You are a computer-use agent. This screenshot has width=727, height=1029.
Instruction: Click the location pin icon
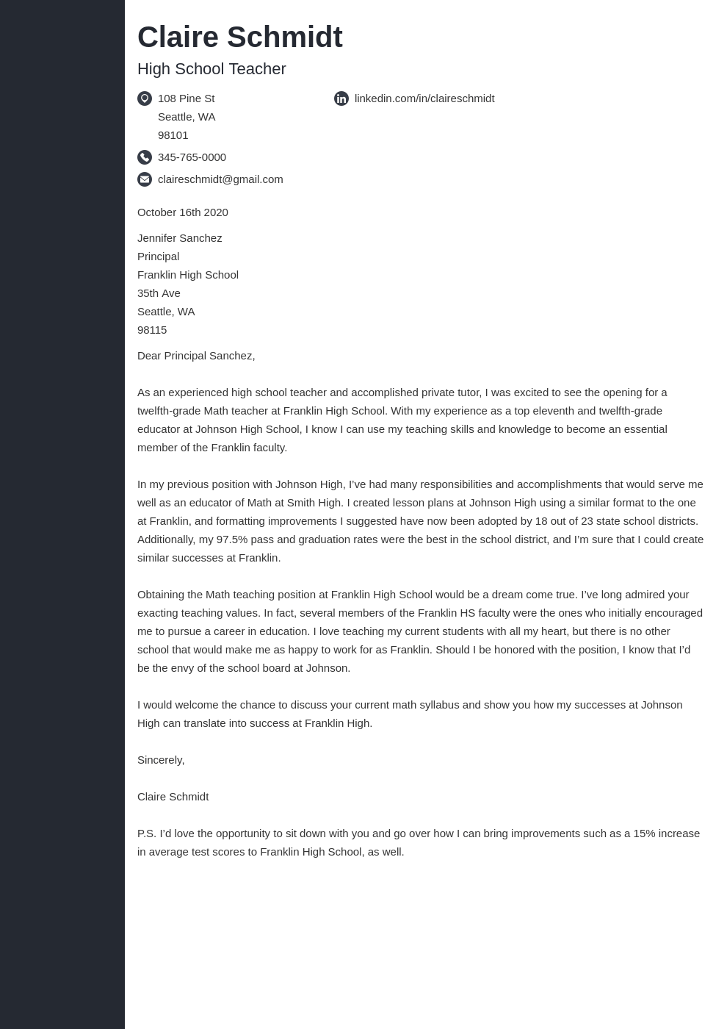tap(145, 98)
